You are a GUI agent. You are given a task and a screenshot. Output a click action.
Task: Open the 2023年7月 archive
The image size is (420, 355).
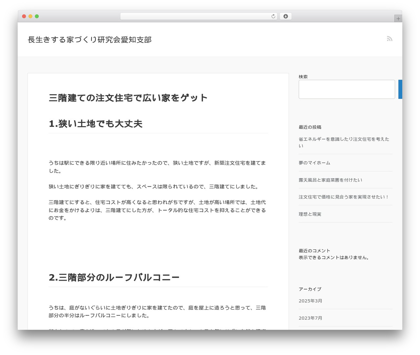coord(310,318)
